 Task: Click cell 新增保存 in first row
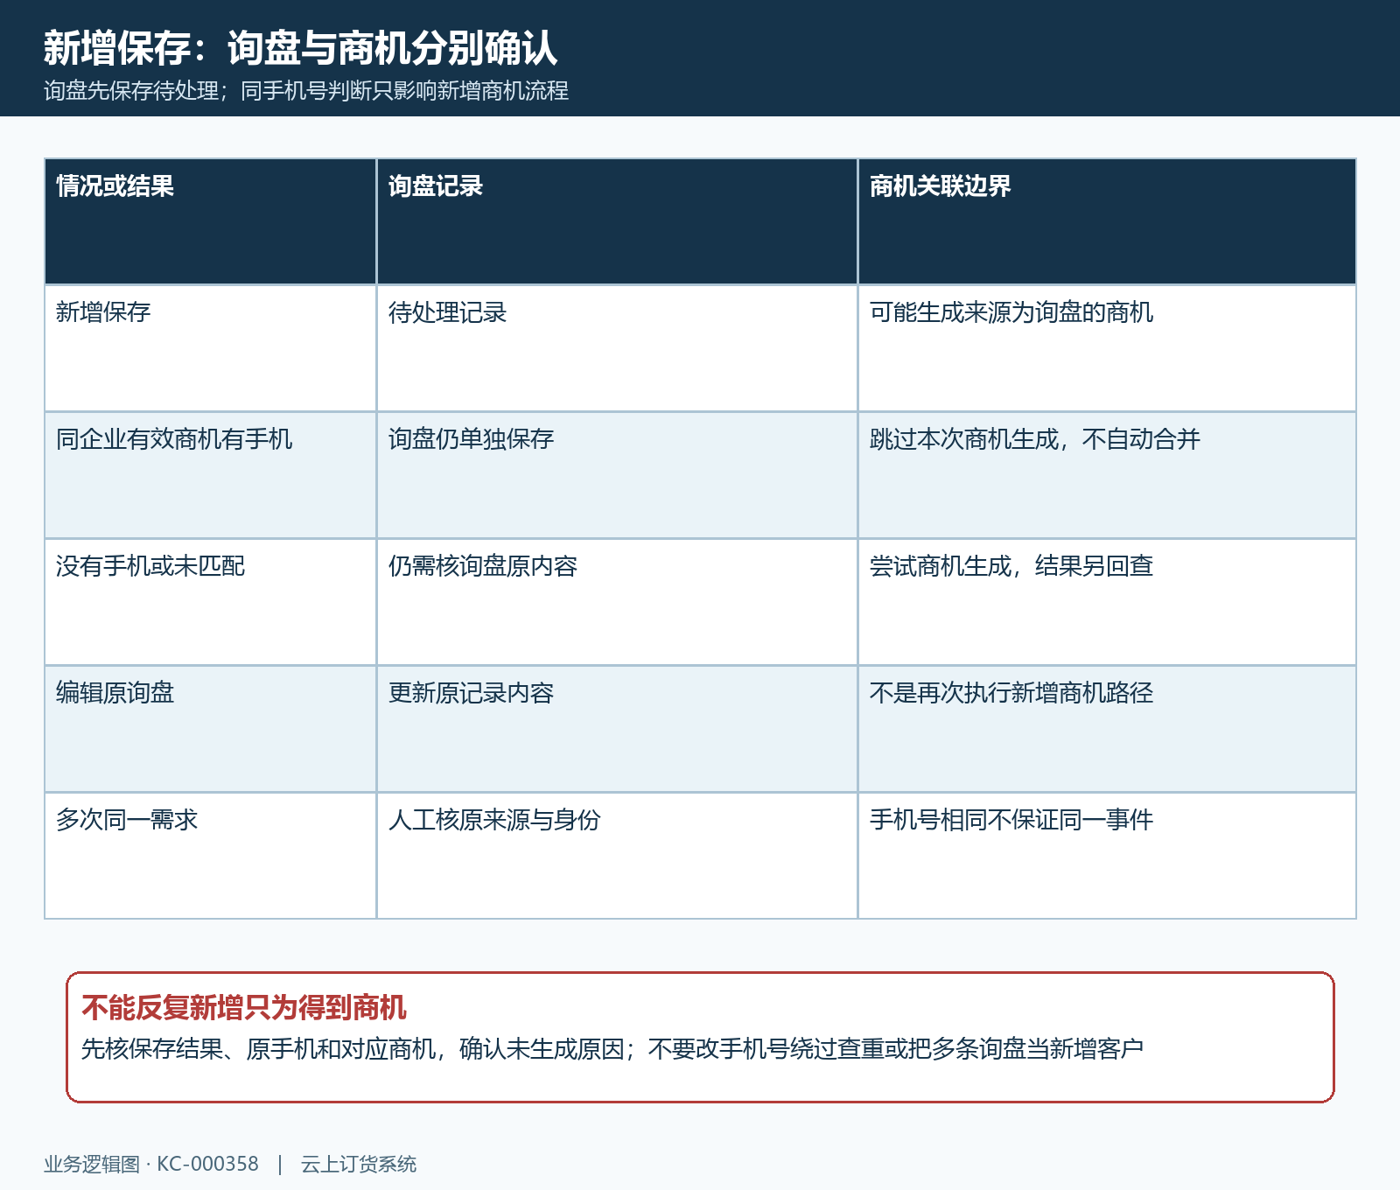click(210, 348)
